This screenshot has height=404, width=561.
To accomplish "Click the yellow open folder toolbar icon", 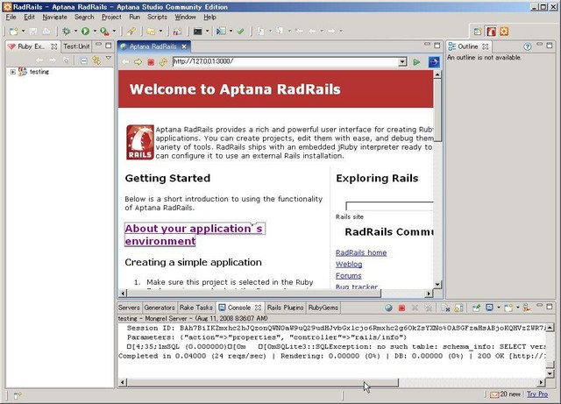I will [x=151, y=32].
